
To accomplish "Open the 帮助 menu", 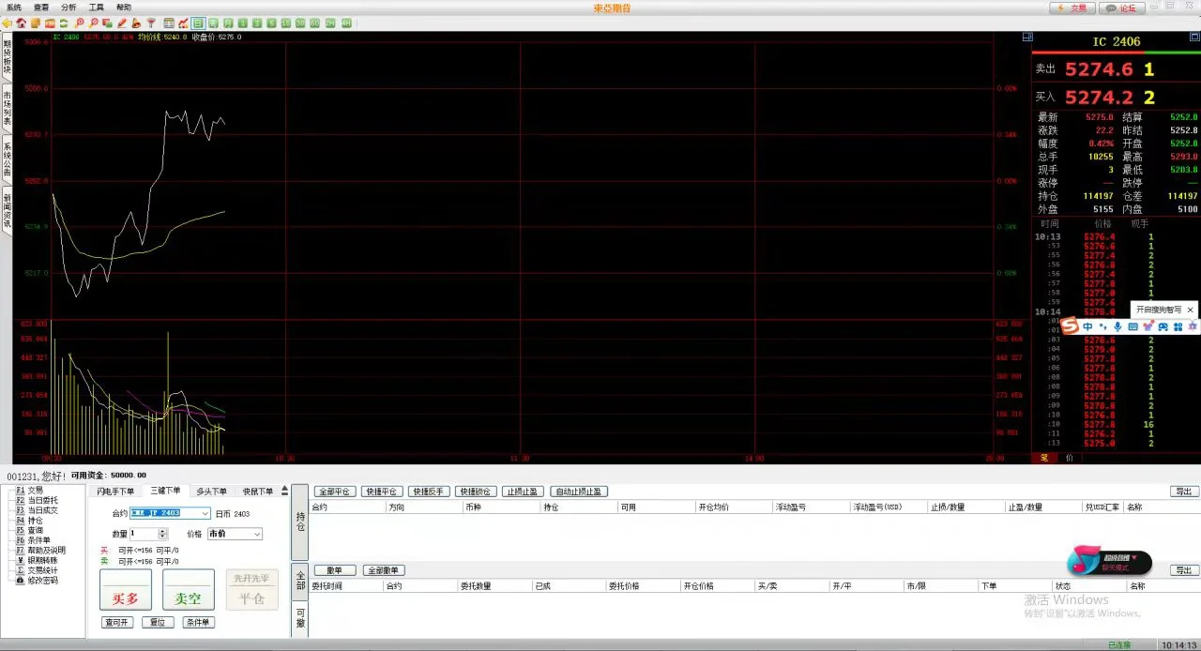I will pos(123,8).
